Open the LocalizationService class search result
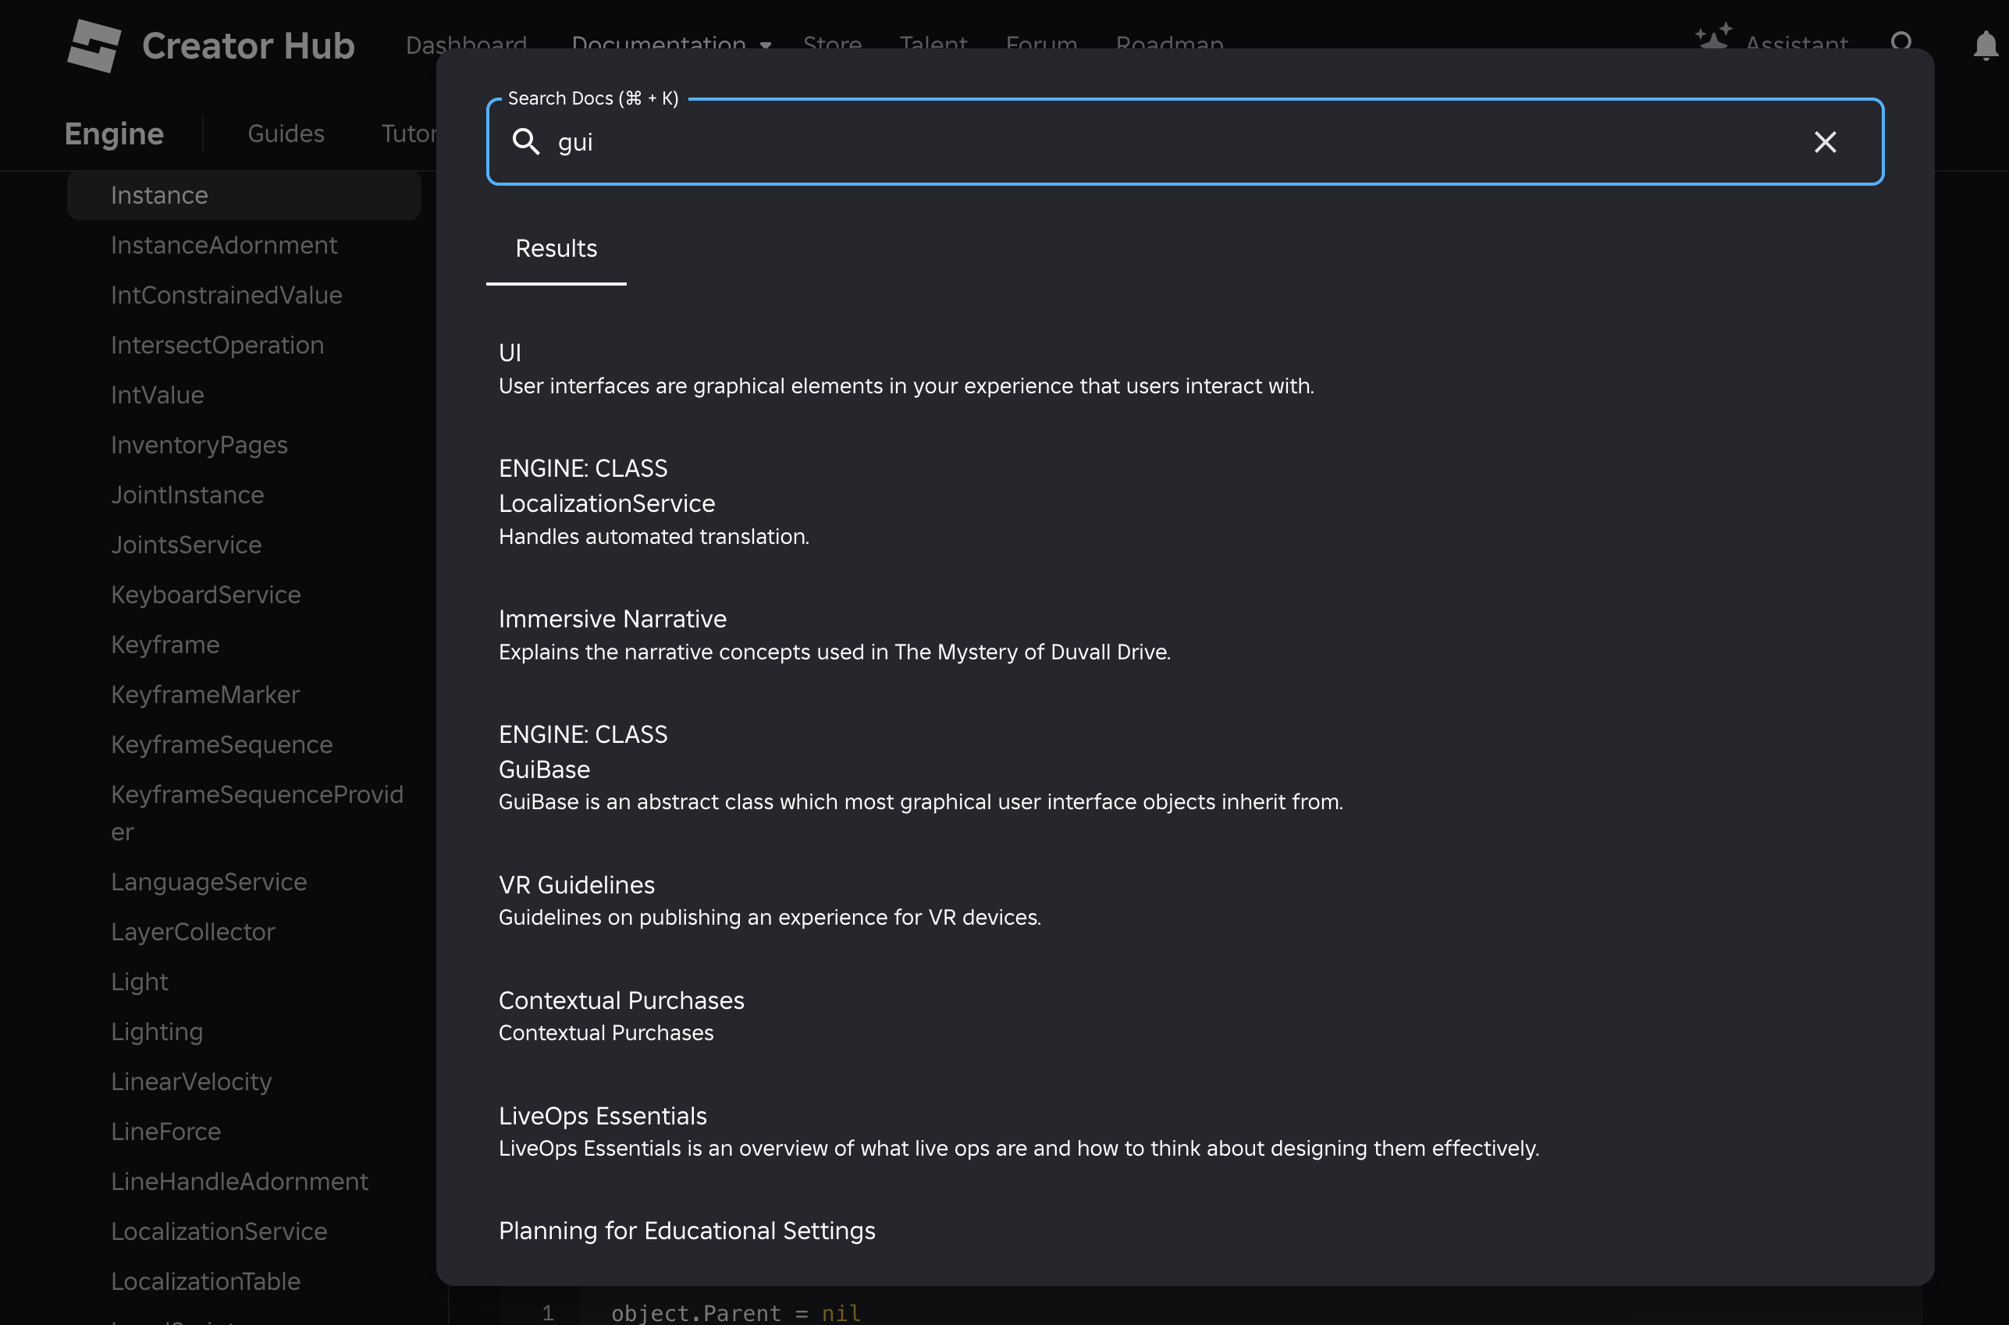The width and height of the screenshot is (2009, 1325). [654, 502]
